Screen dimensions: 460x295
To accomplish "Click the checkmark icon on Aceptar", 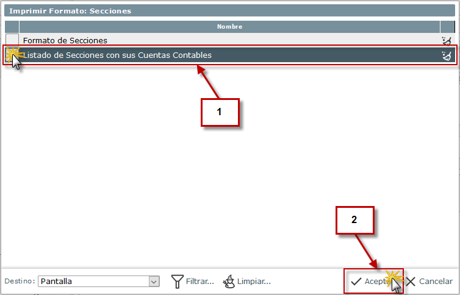I will coord(356,282).
